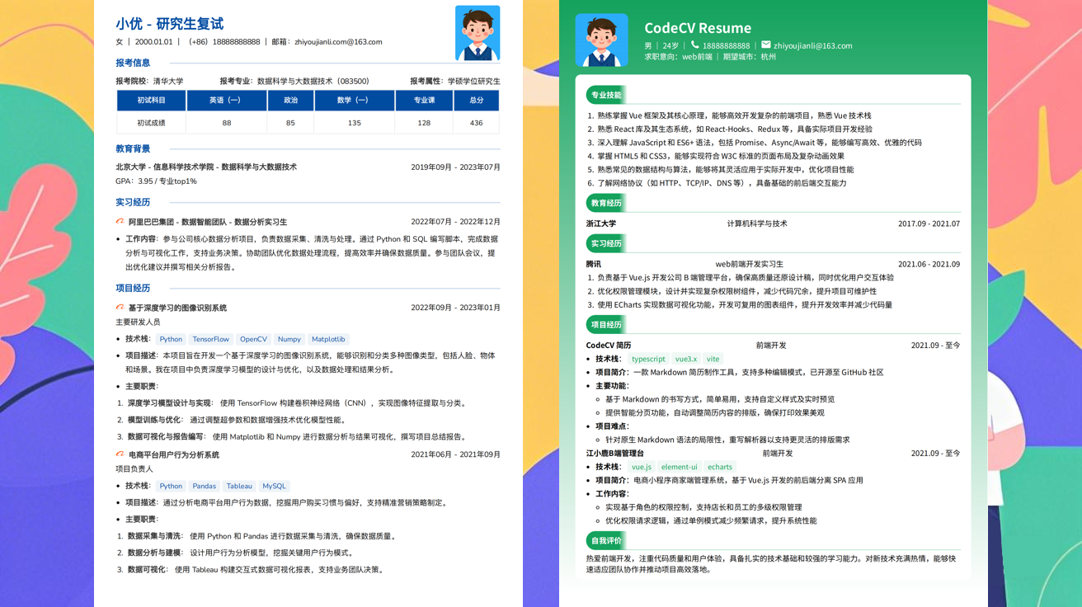Viewport: 1082px width, 607px height.
Task: Click the score 135 cell
Action: pos(354,123)
